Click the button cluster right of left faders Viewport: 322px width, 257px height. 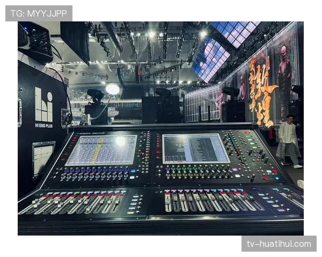pos(136,202)
